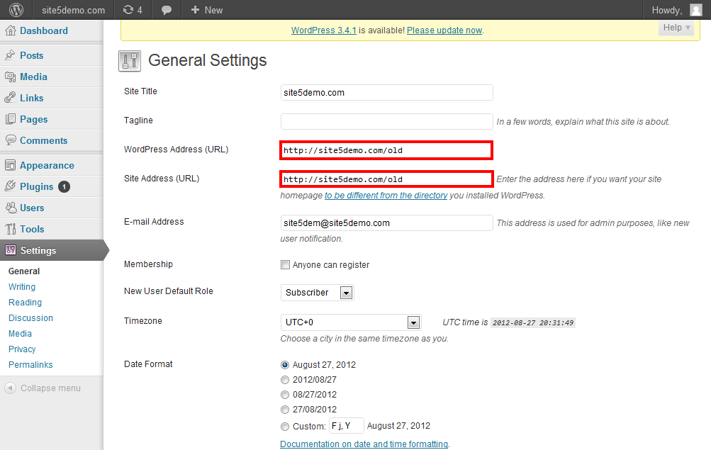This screenshot has height=450, width=711.
Task: Click the Dashboard house icon
Action: 11,30
